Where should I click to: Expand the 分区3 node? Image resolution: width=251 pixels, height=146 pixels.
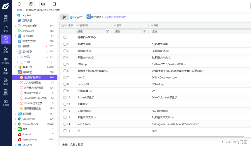tap(18, 57)
